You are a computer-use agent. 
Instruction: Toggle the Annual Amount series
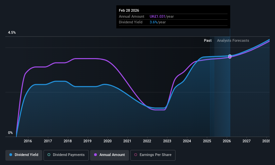(x=110, y=155)
